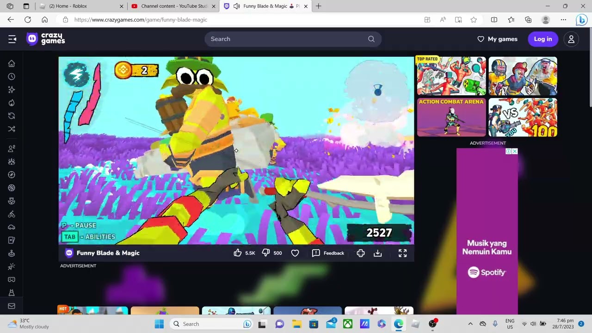Open the 2 Player category icon
This screenshot has width=592, height=333.
(12, 148)
